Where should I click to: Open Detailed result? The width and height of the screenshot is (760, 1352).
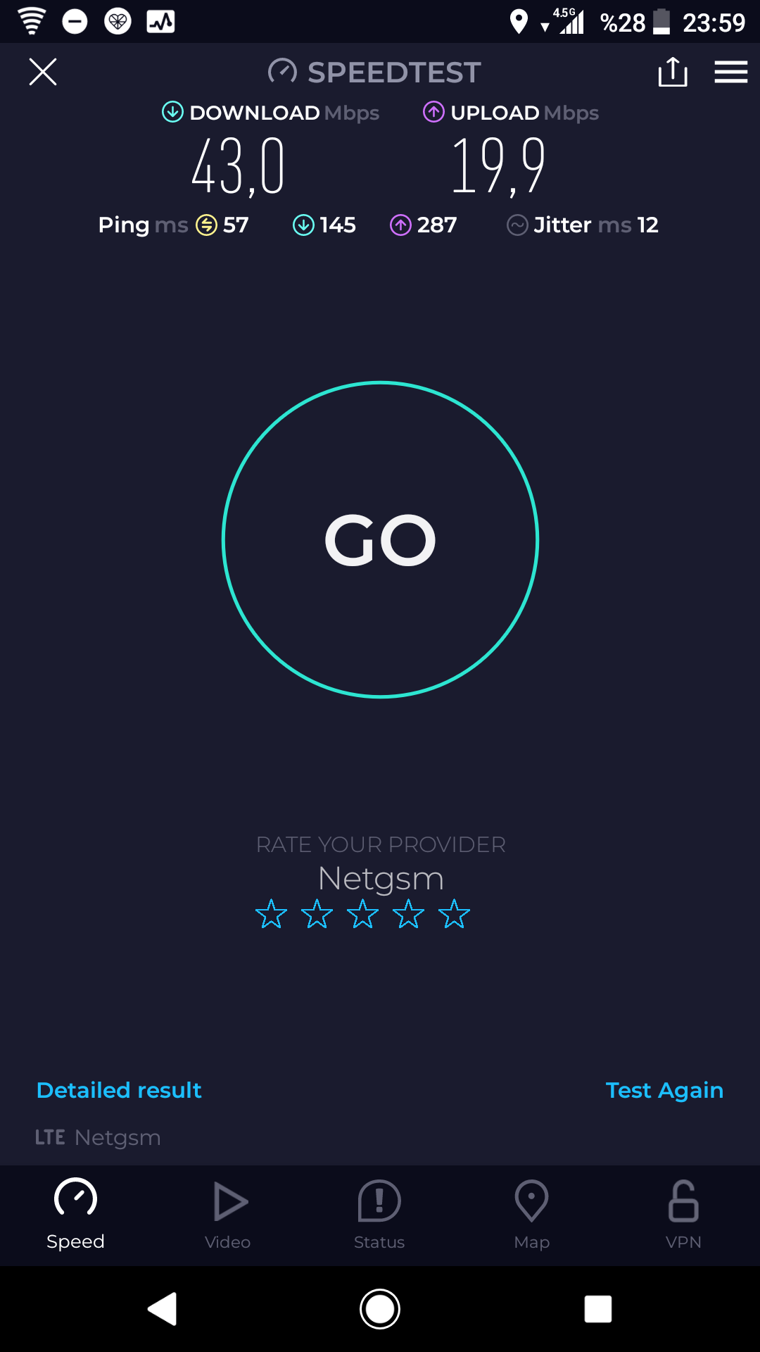point(119,1090)
